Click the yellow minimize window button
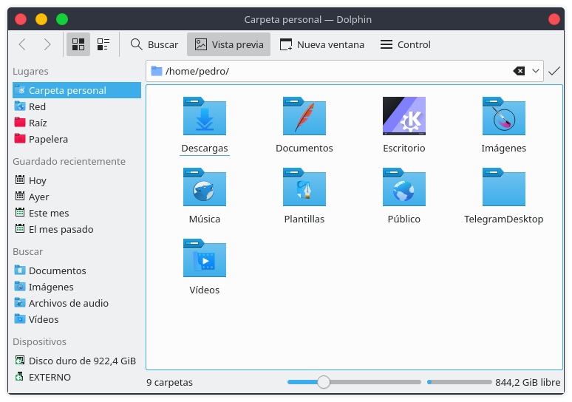The image size is (572, 402). pyautogui.click(x=41, y=19)
